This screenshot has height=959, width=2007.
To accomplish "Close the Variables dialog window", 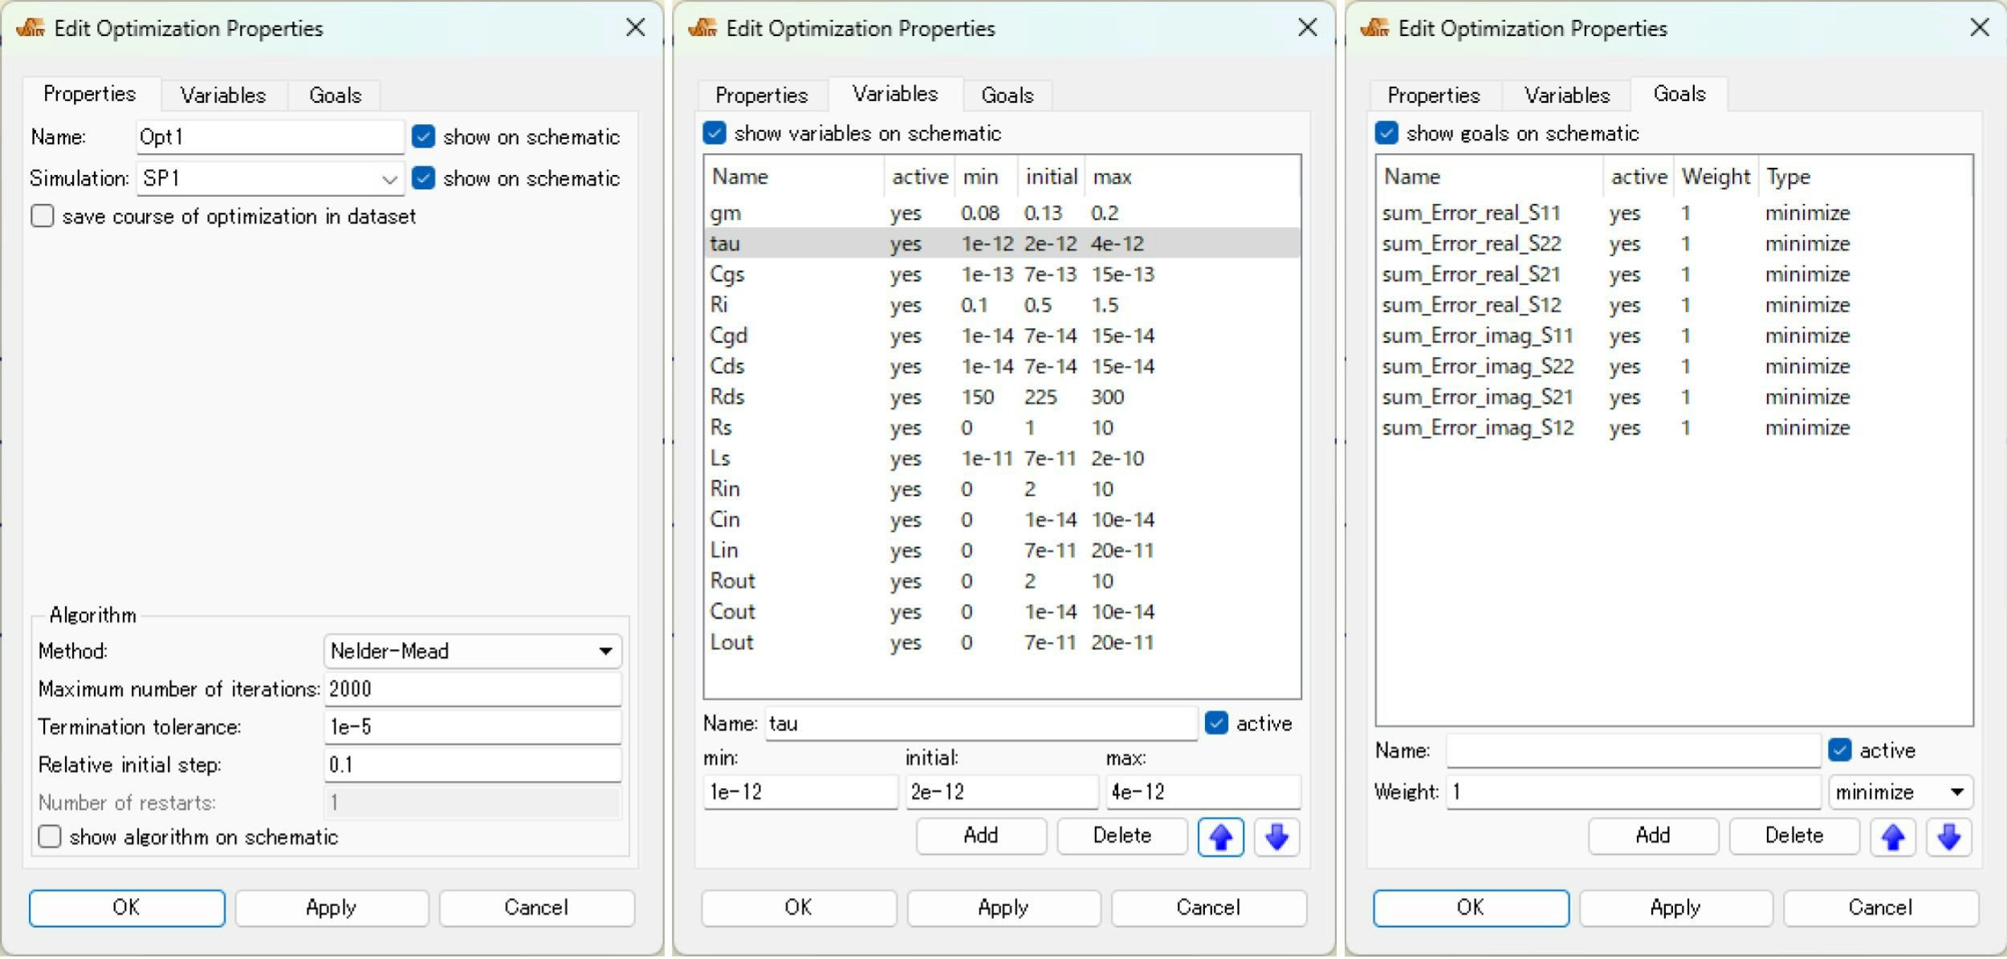I will click(1307, 28).
